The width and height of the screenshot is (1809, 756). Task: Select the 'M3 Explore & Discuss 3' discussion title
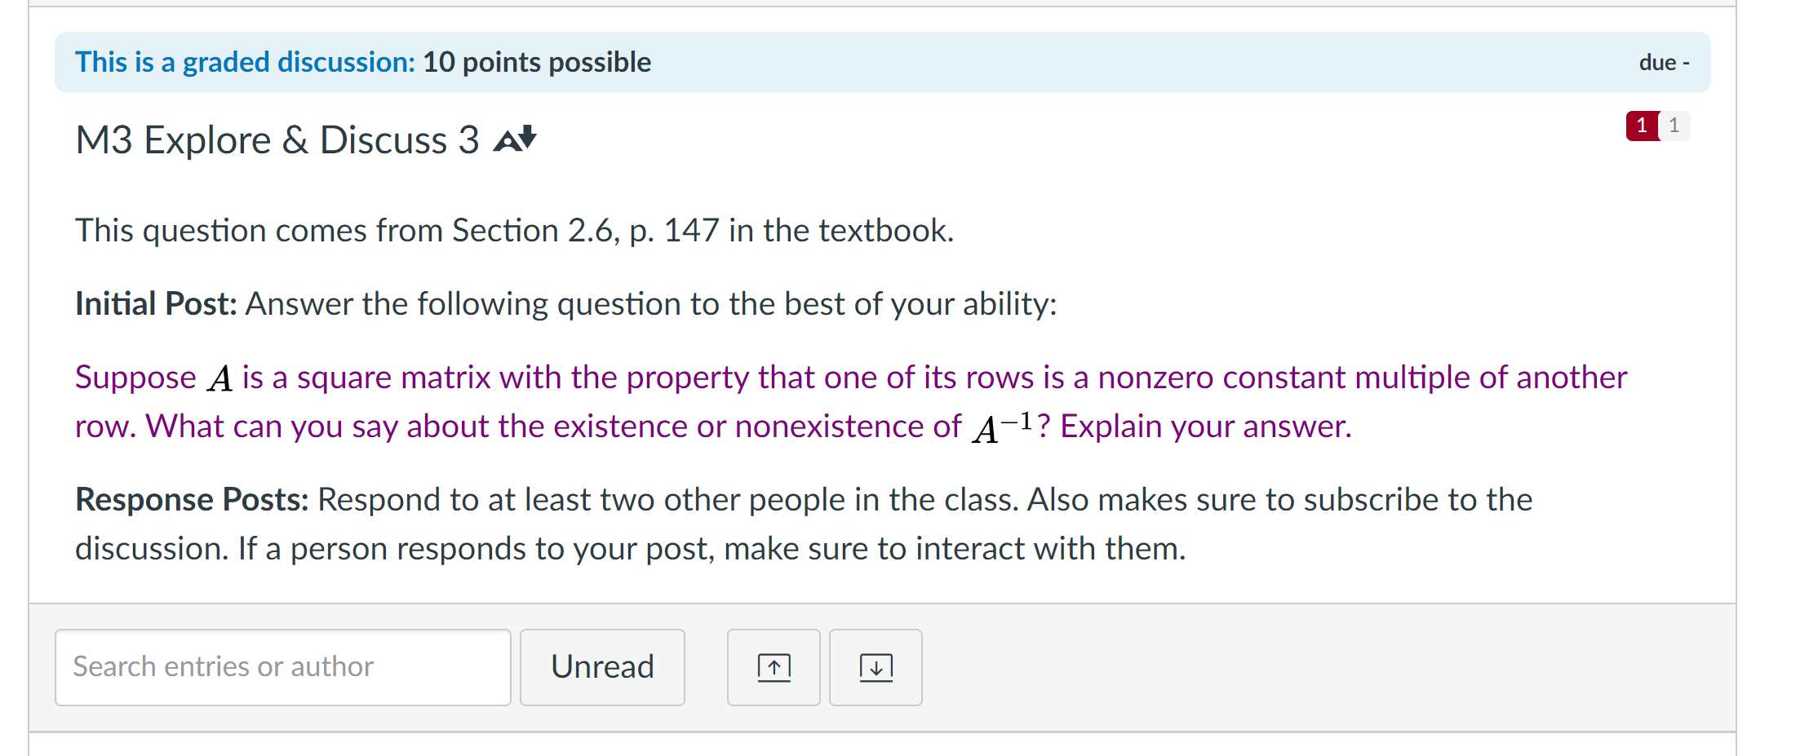(277, 139)
